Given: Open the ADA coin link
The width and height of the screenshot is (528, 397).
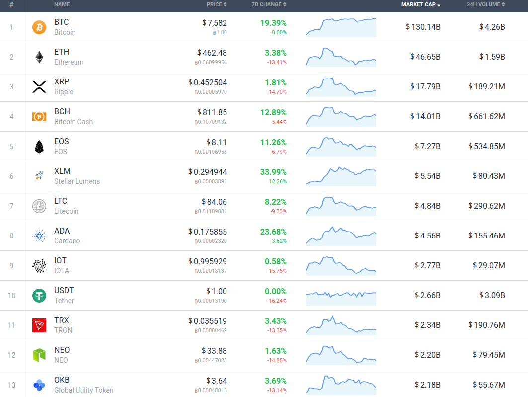Looking at the screenshot, I should tap(62, 231).
